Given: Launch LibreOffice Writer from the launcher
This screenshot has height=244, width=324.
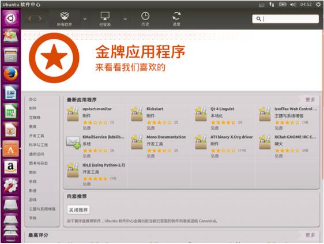Looking at the screenshot, I should tap(11, 93).
